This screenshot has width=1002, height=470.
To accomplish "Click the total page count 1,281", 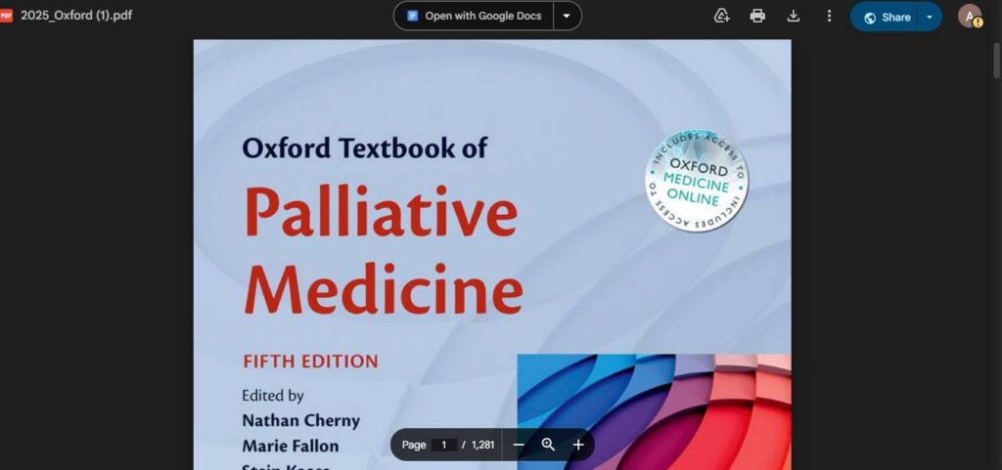I will pyautogui.click(x=483, y=445).
